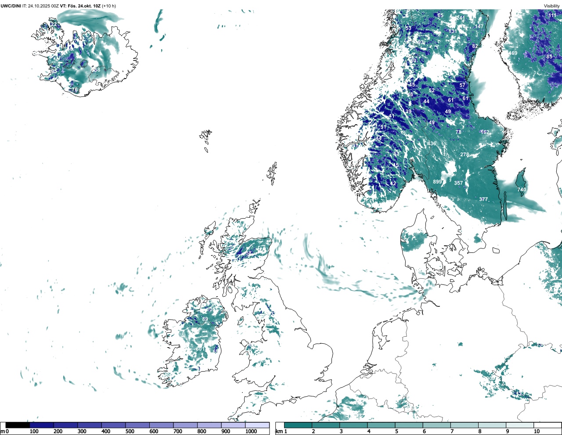Click the map value '241'
This screenshot has height=435, width=562.
click(x=461, y=18)
